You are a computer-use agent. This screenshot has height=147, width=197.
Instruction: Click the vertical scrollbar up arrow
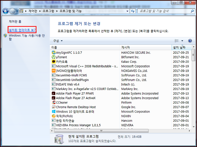tap(194, 47)
